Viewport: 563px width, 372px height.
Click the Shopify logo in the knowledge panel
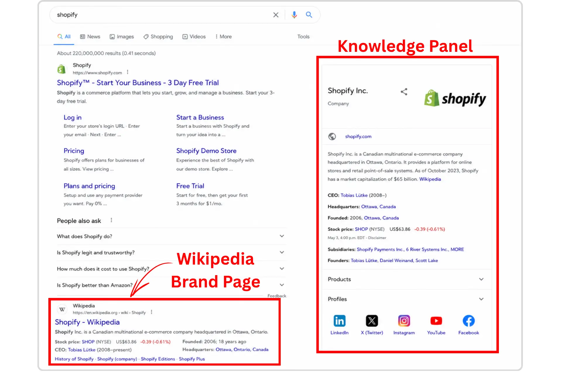tap(455, 98)
